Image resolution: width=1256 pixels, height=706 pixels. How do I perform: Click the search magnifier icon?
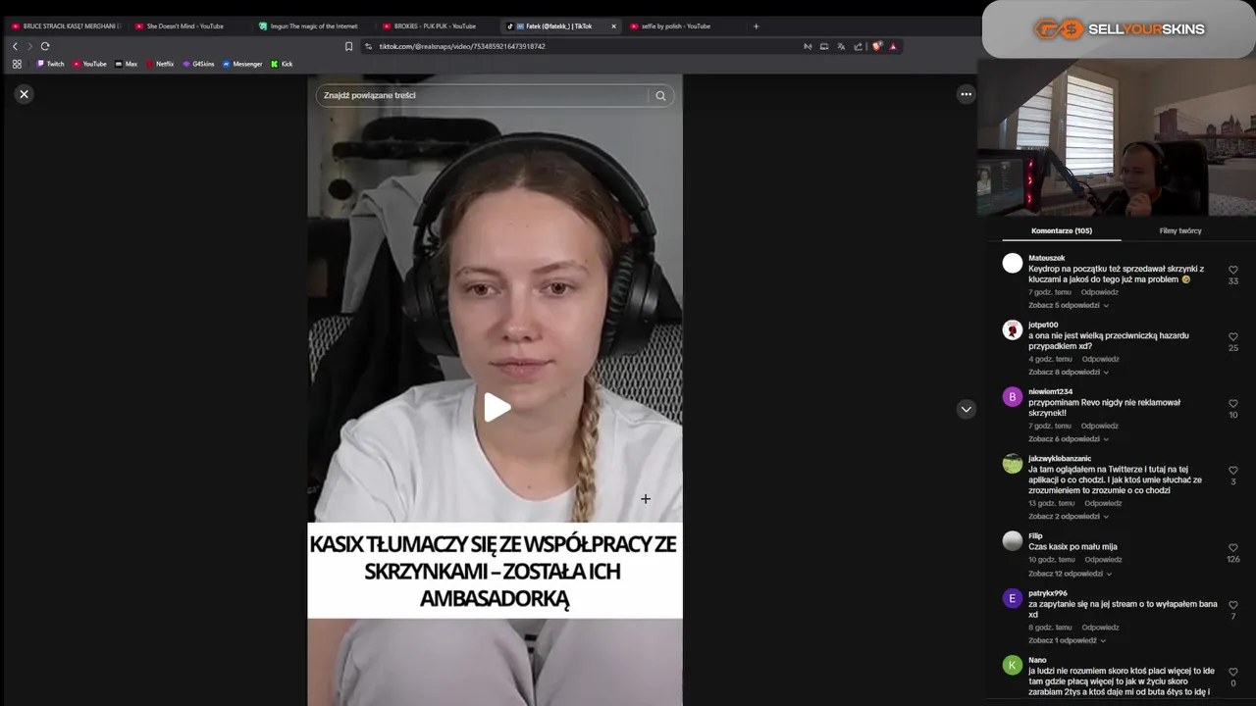pyautogui.click(x=660, y=96)
